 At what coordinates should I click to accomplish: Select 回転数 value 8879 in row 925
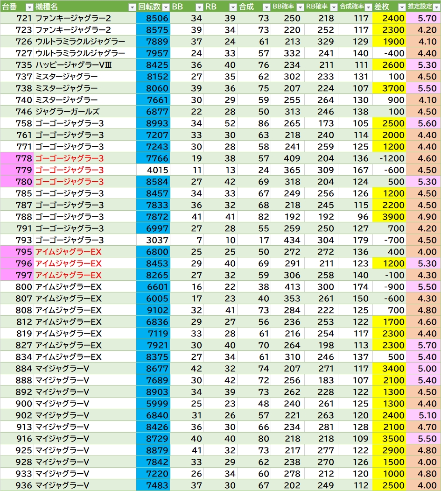[153, 450]
